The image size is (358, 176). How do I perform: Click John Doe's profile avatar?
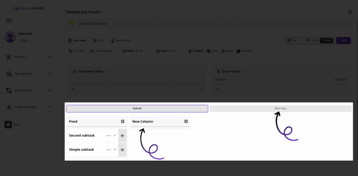click(x=10, y=37)
